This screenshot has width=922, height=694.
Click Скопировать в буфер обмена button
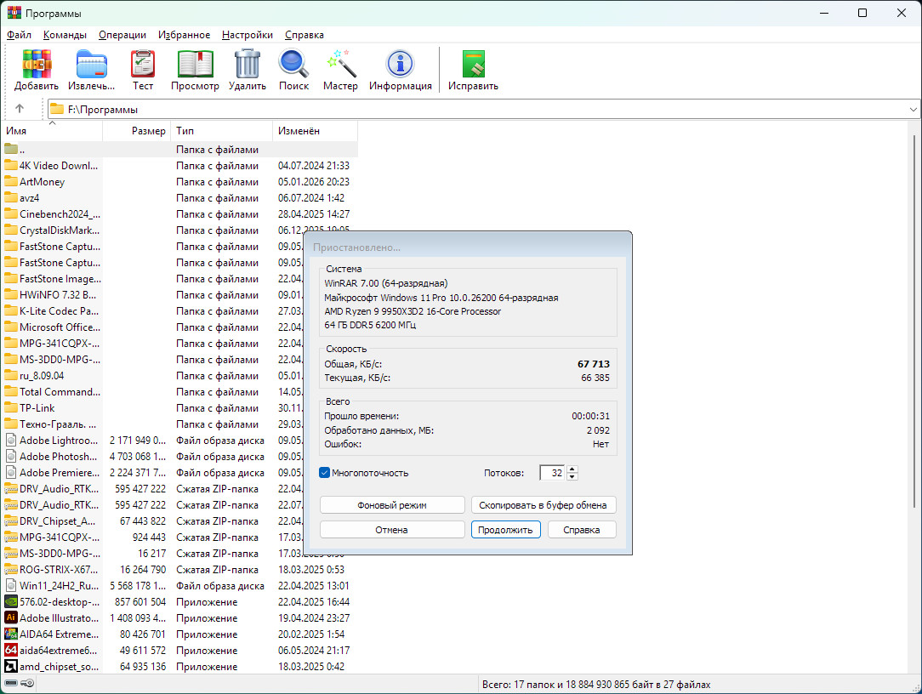click(x=544, y=505)
